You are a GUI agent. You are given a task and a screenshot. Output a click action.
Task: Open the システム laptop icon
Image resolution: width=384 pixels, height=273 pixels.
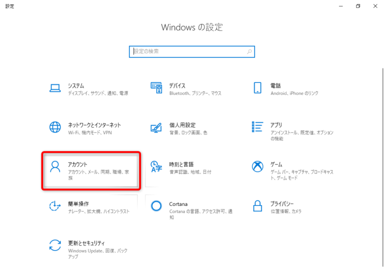[x=55, y=88]
